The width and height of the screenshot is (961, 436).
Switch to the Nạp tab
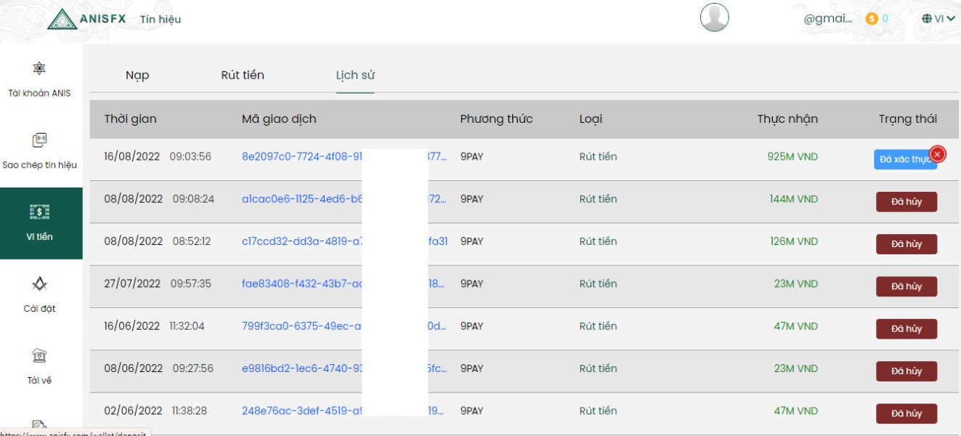[137, 75]
